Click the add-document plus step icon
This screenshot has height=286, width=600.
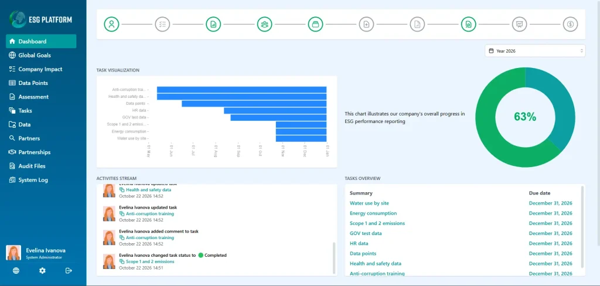point(367,24)
